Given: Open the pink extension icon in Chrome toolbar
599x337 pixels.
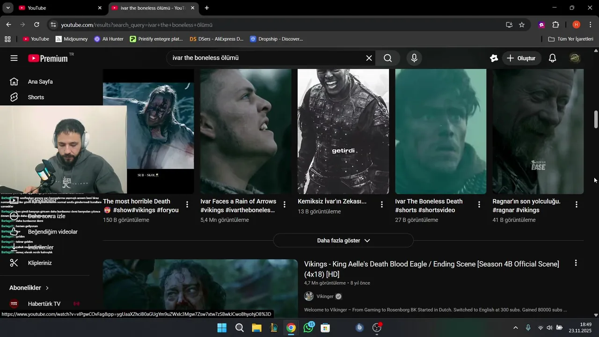Looking at the screenshot, I should (x=541, y=25).
